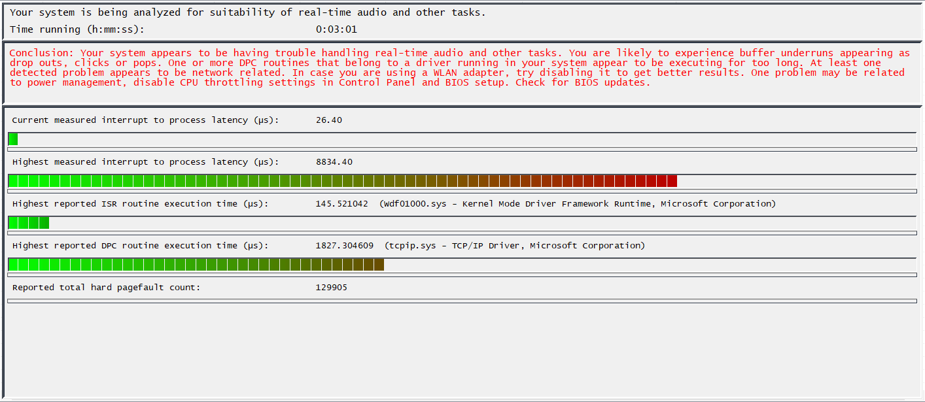Click the highest interrupt to process latency bar
Screen dimensions: 925x402
point(462,181)
